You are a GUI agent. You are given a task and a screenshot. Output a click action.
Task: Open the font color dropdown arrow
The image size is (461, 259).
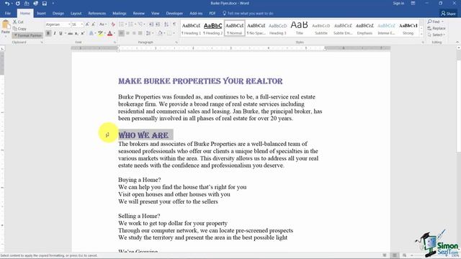pyautogui.click(x=115, y=34)
